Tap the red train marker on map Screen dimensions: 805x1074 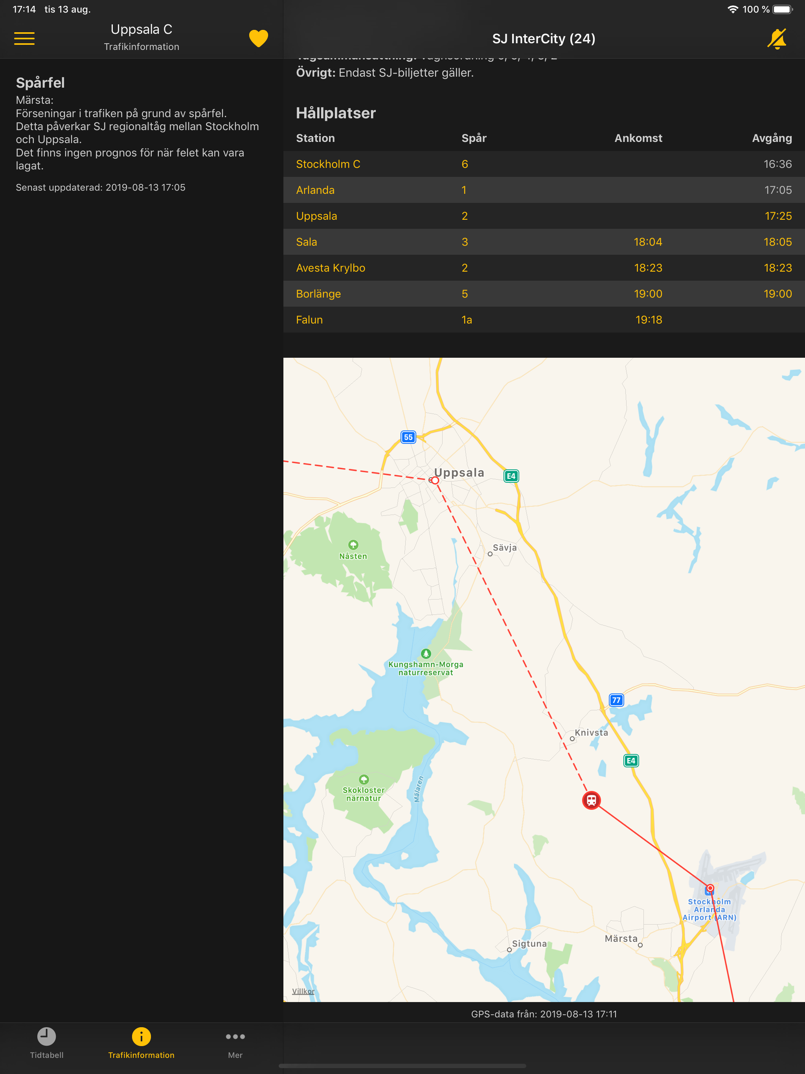click(x=591, y=800)
